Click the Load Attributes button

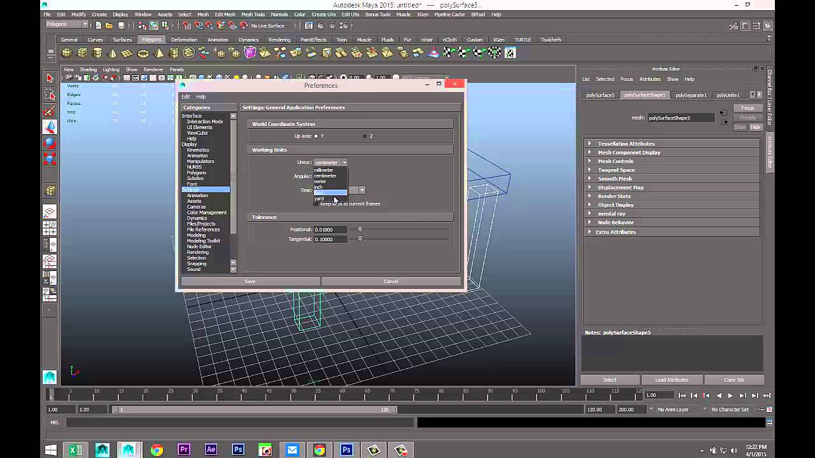[x=672, y=380]
